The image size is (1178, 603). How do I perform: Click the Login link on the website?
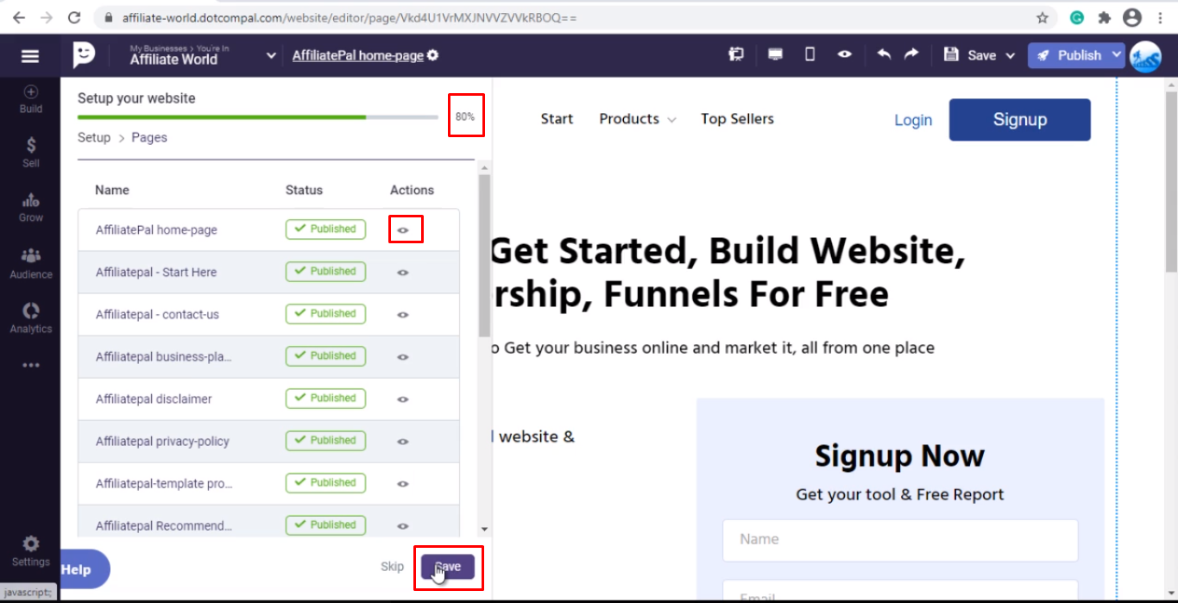pyautogui.click(x=913, y=120)
